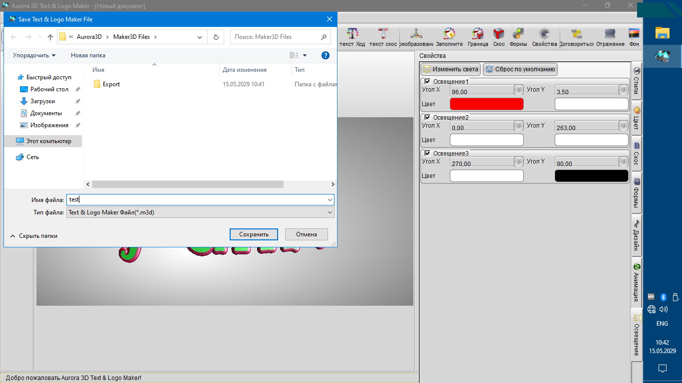Disable the Освещение1 checkbox

[x=427, y=81]
